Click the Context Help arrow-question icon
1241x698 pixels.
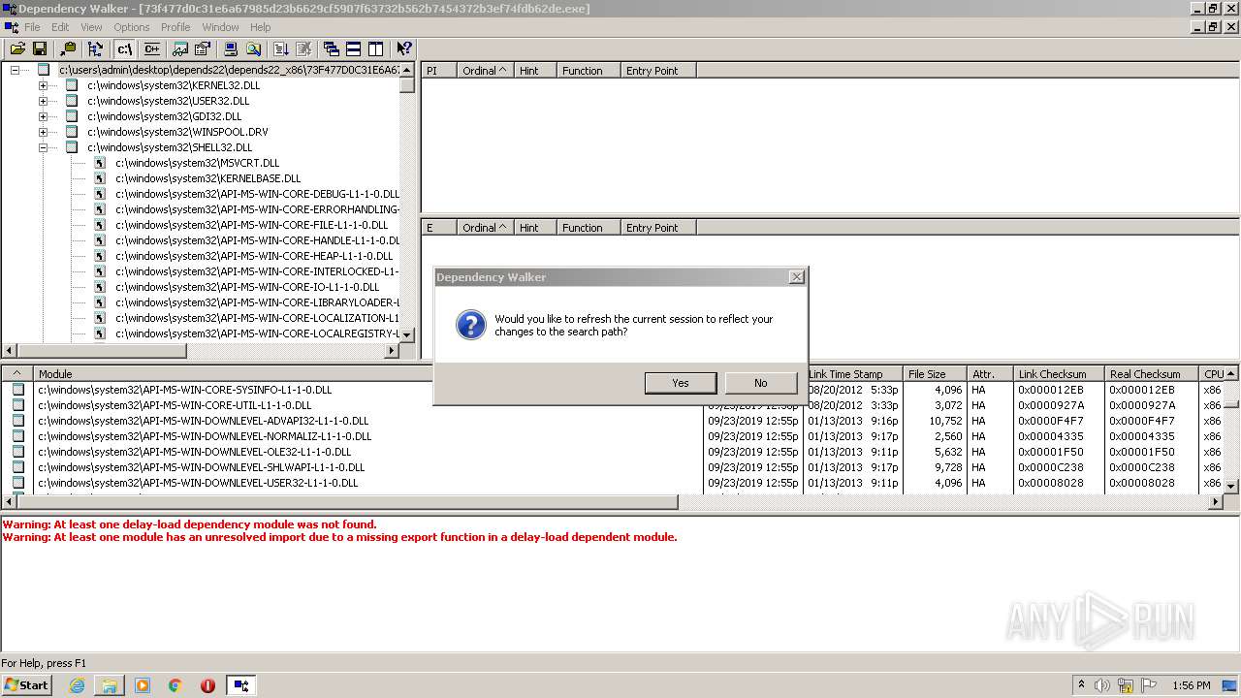(x=404, y=48)
